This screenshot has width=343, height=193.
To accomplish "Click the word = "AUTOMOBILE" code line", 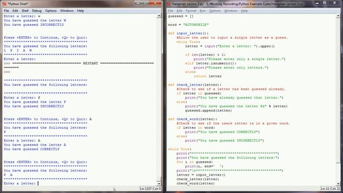I will click(x=188, y=25).
